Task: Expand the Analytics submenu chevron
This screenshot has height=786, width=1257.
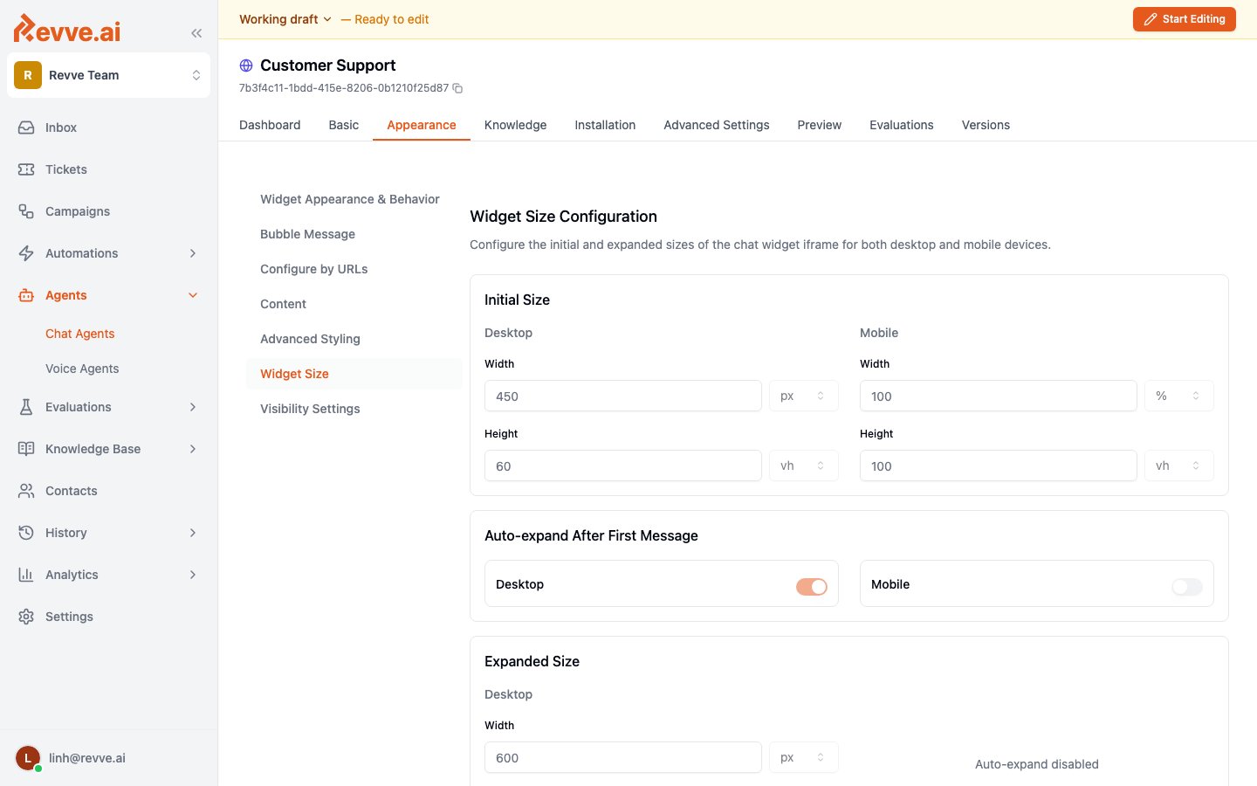Action: 193,575
